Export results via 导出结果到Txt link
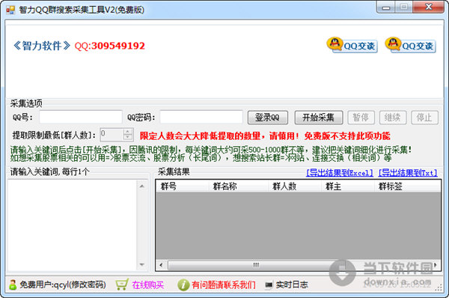This screenshot has width=449, height=298. [x=408, y=173]
